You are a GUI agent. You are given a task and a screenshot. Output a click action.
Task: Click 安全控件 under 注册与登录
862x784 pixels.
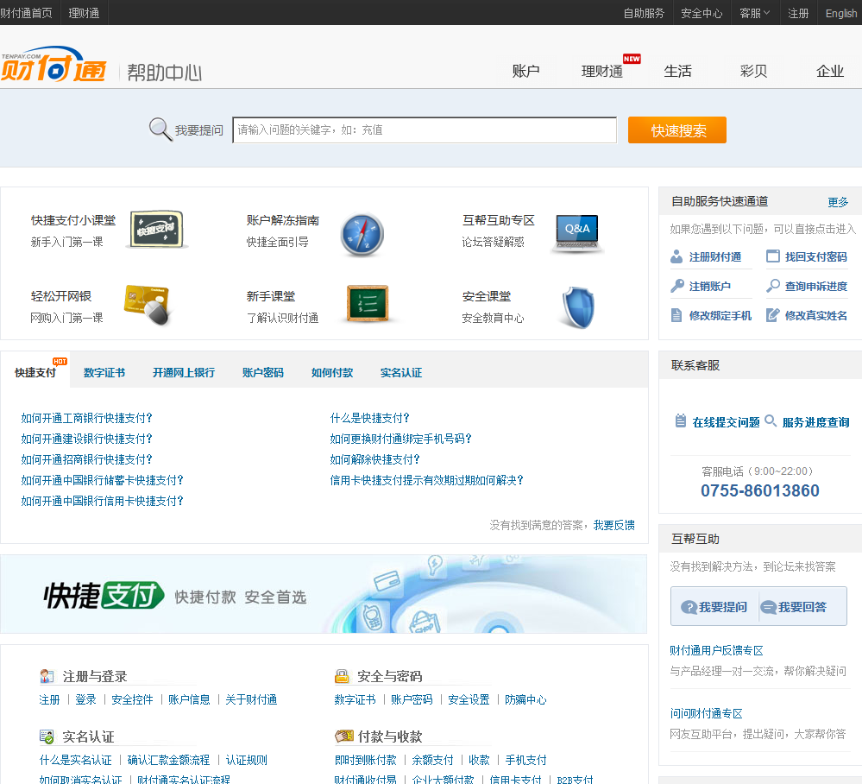click(132, 700)
